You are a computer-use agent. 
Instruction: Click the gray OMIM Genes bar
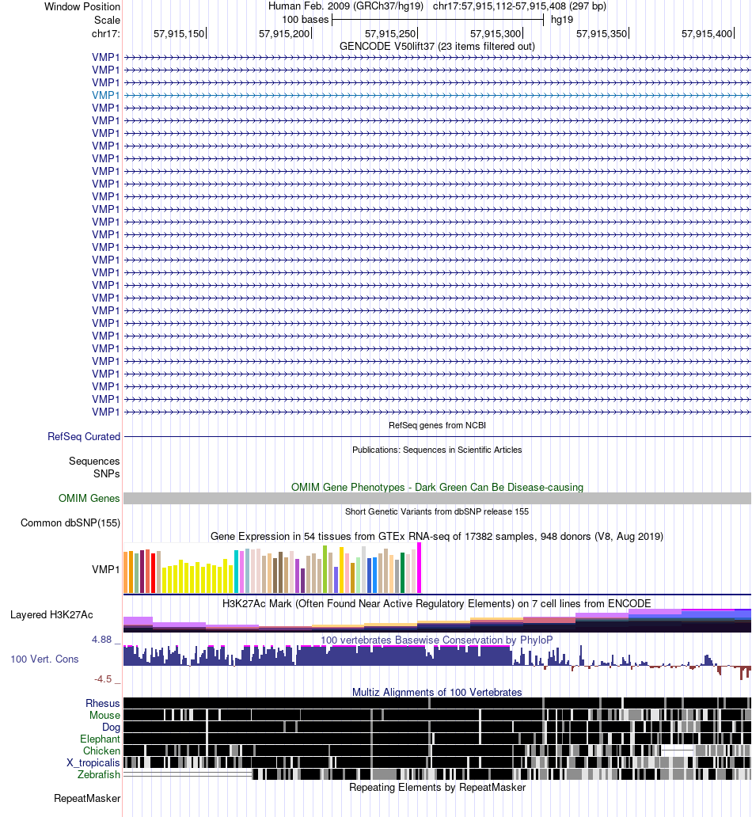point(437,498)
